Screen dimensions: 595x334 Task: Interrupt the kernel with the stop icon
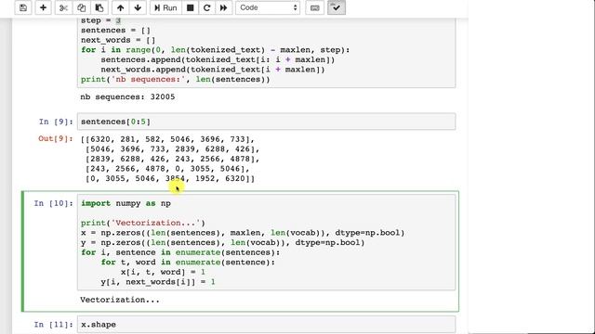tap(190, 7)
